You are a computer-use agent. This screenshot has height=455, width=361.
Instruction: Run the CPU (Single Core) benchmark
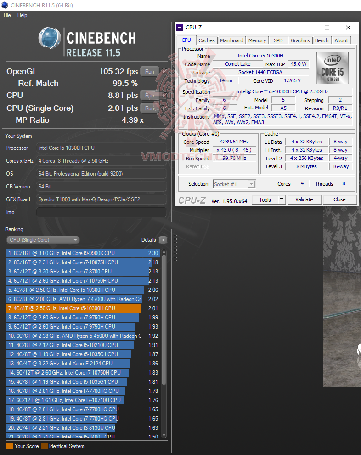pyautogui.click(x=150, y=108)
